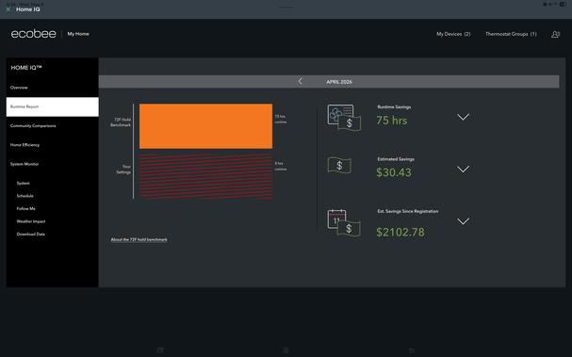Click the Savings Since Registration calendar icon
The width and height of the screenshot is (572, 357).
coord(344,223)
